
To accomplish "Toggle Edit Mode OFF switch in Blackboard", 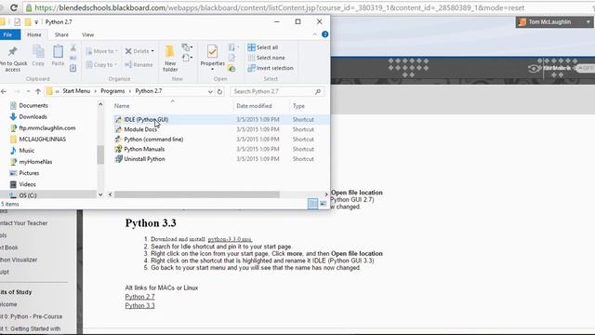I will point(585,68).
